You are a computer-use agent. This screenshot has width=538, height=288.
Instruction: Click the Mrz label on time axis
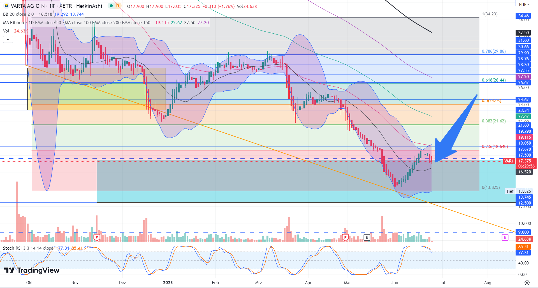(x=259, y=283)
